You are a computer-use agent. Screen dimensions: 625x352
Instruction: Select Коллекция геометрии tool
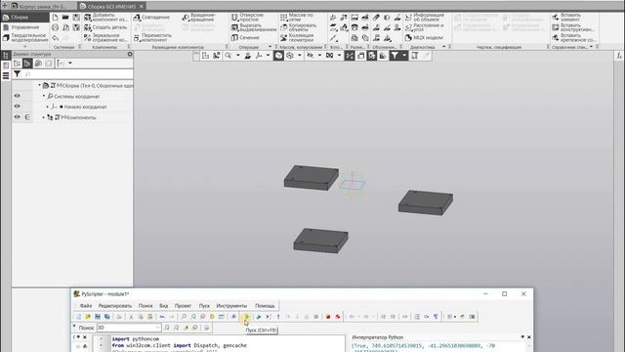point(297,37)
